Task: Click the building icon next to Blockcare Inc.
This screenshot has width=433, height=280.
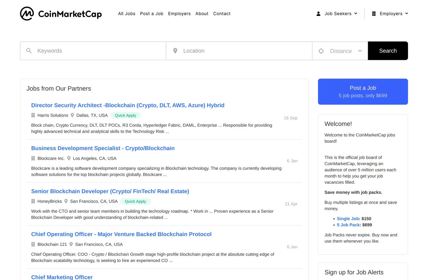Action: pos(33,158)
